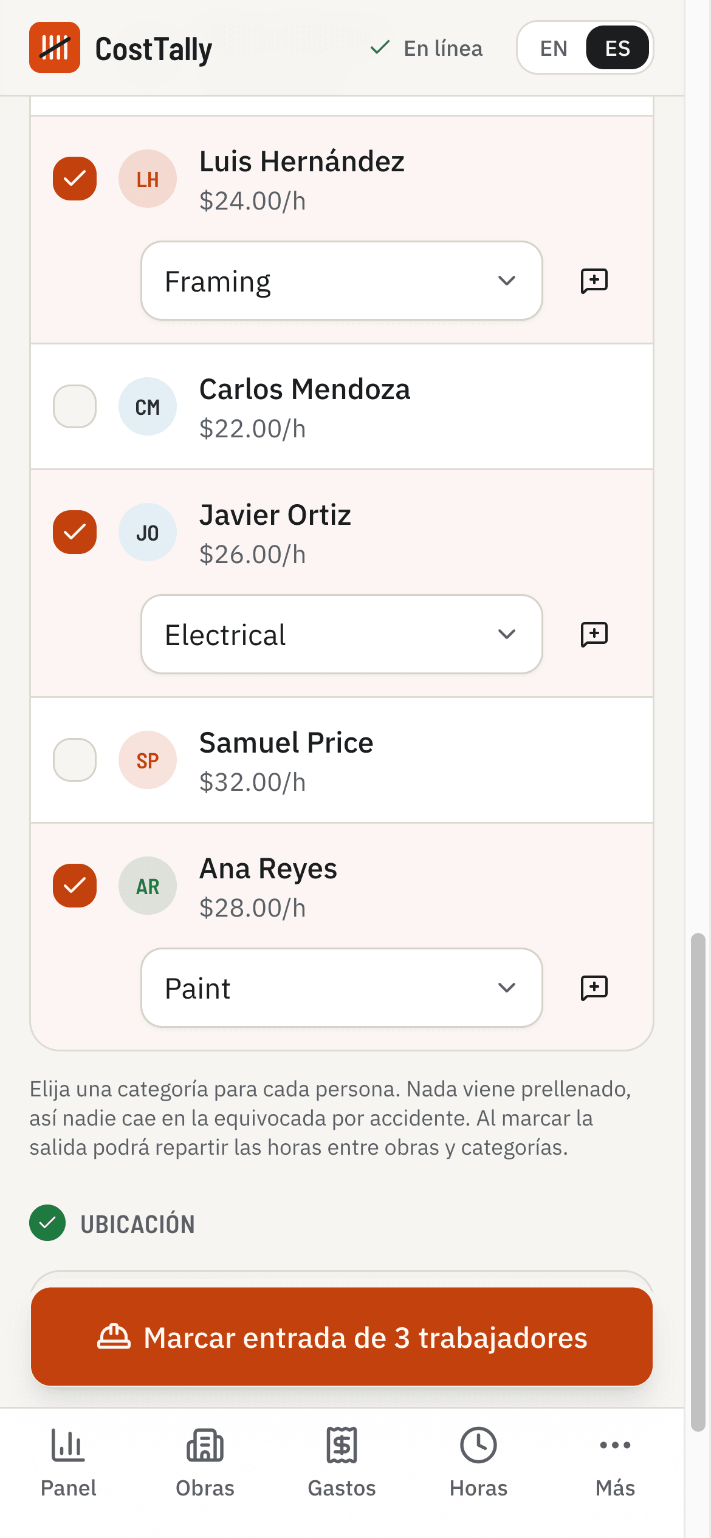Click the CostTally logo icon
Viewport: 711px width, 1538px height.
(55, 47)
